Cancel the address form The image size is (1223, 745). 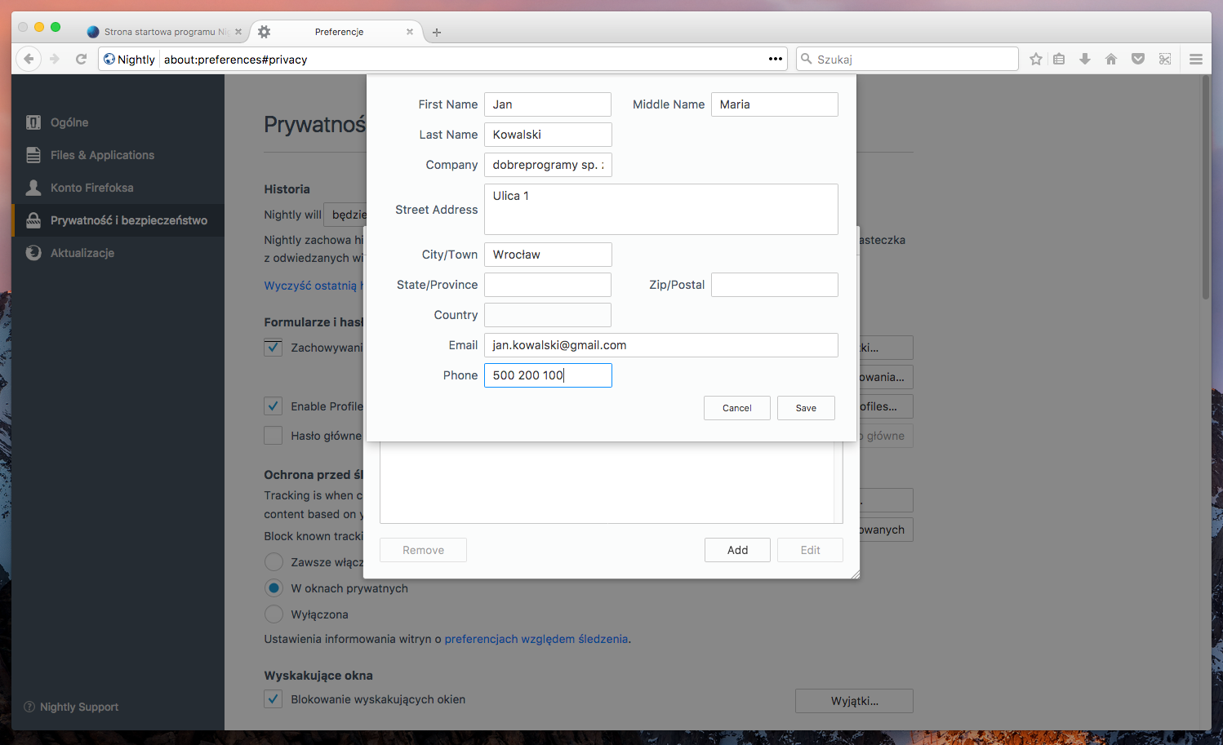tap(737, 408)
